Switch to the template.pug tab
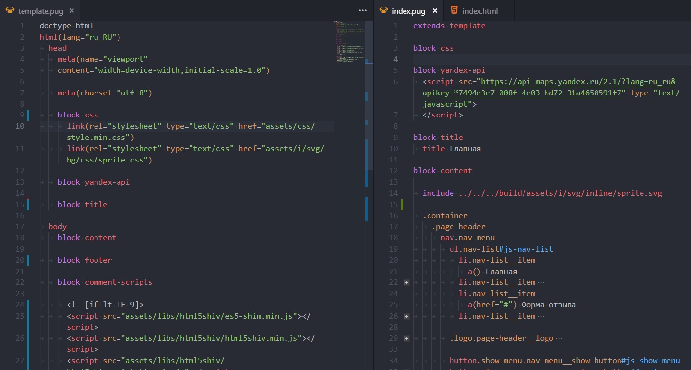 (x=41, y=11)
